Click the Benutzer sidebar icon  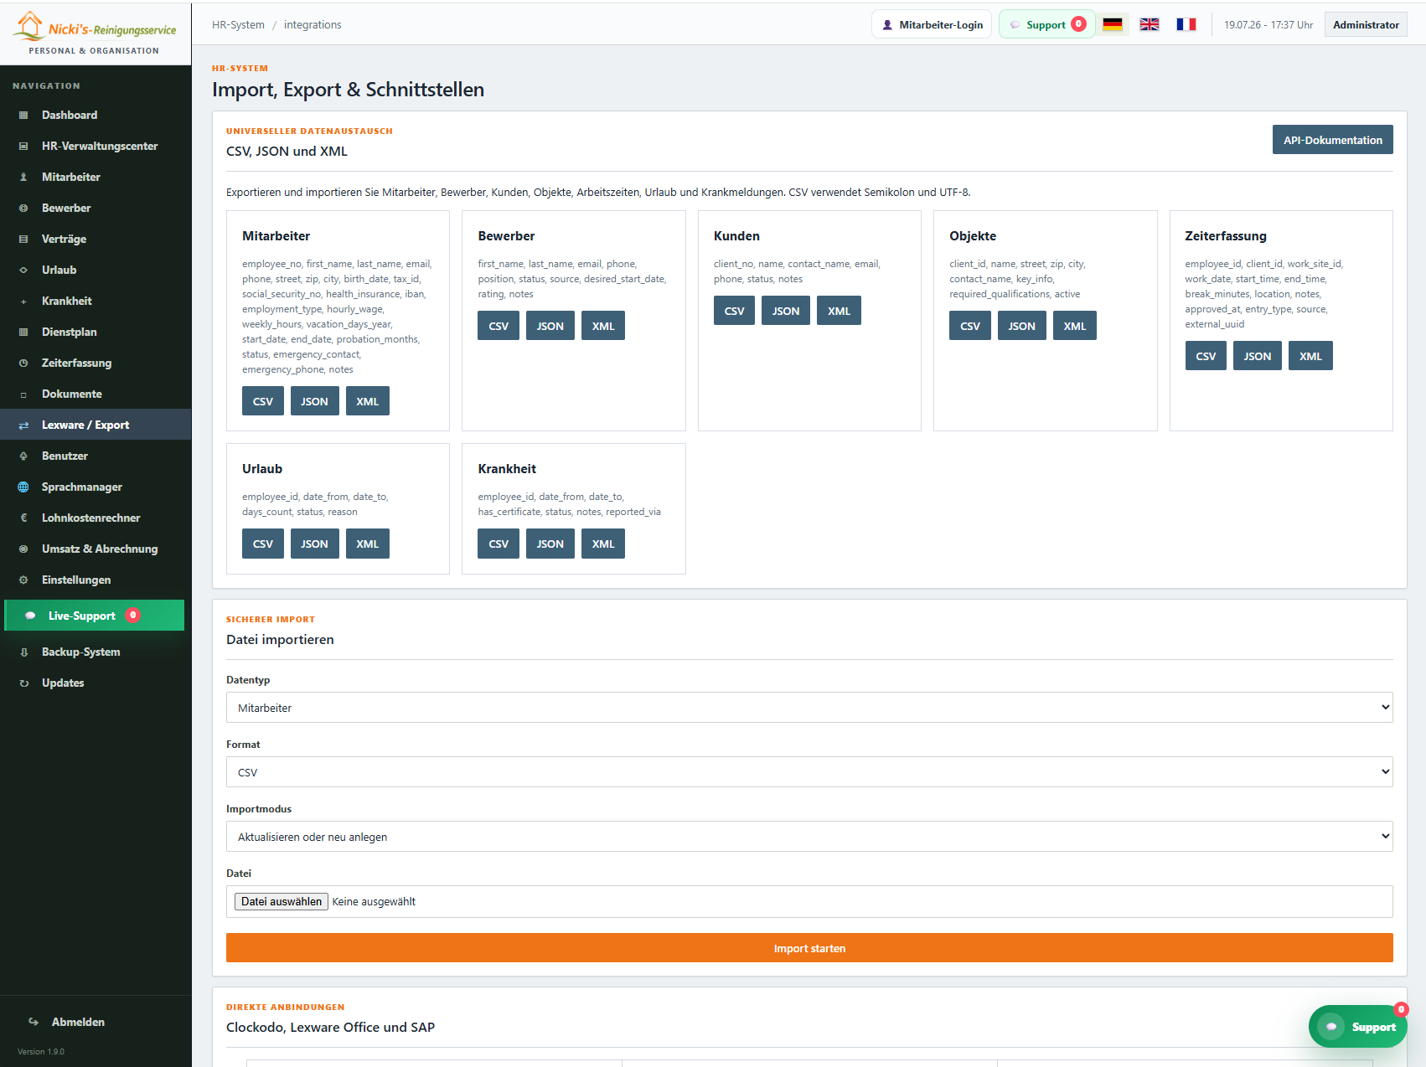click(x=23, y=456)
